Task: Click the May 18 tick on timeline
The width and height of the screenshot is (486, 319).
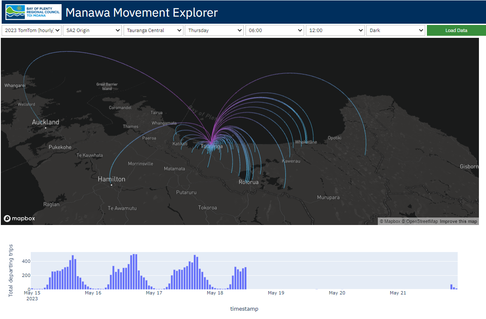Action: (215, 293)
